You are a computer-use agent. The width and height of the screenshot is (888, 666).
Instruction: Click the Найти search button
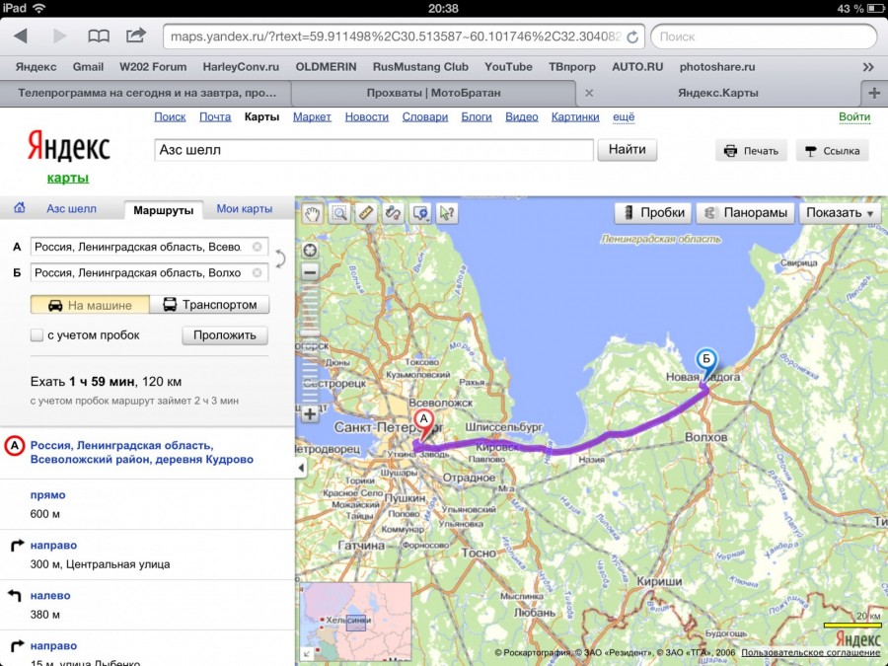[x=627, y=150]
